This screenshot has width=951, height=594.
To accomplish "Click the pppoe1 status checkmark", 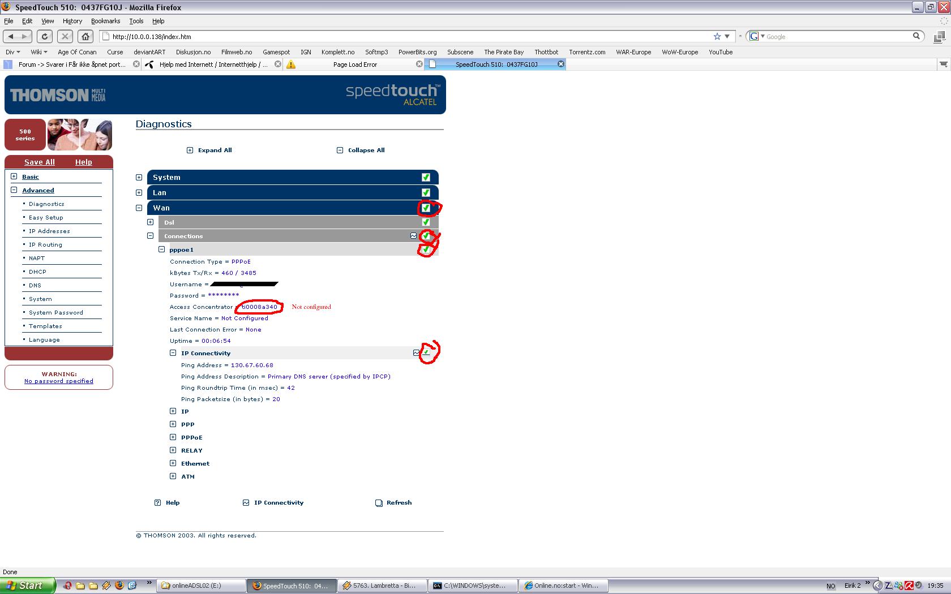I will click(x=426, y=249).
